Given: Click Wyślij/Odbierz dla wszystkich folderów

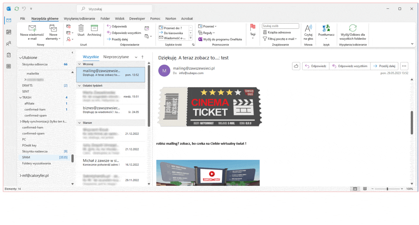Looking at the screenshot, I should click(353, 29).
